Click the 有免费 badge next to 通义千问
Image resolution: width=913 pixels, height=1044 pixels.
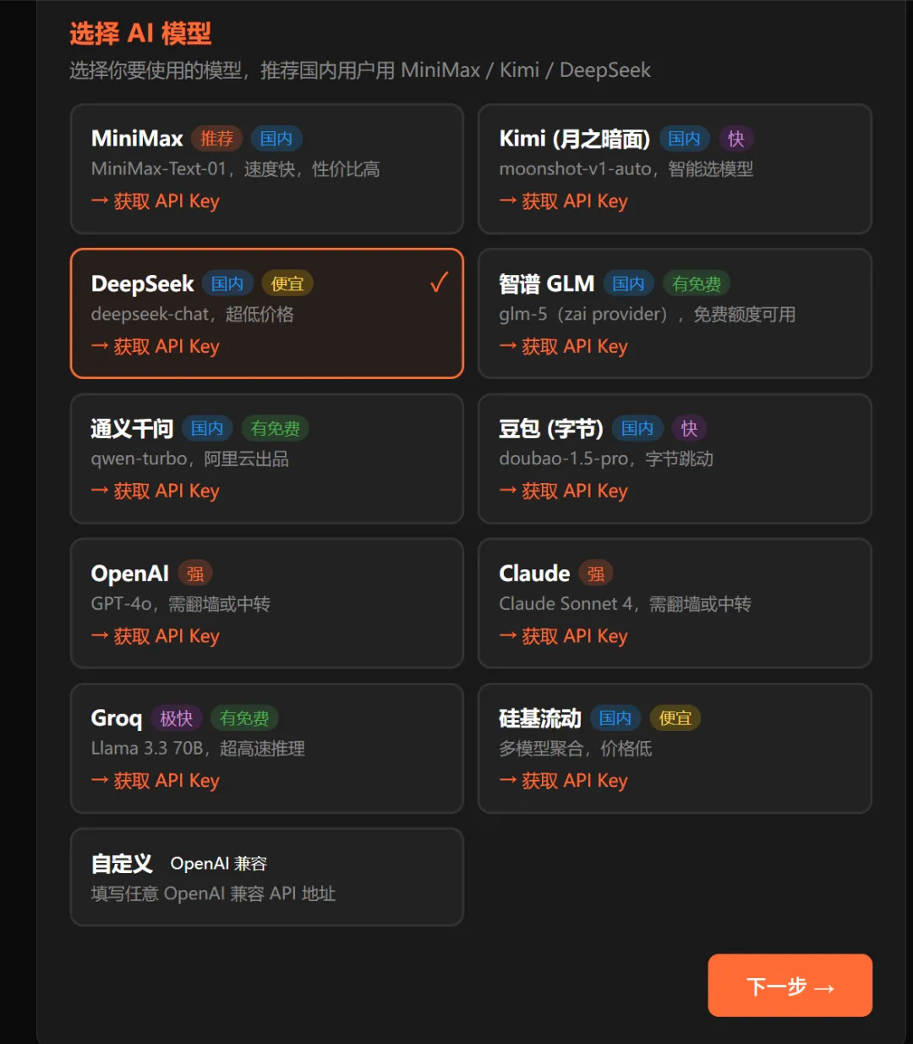coord(276,428)
